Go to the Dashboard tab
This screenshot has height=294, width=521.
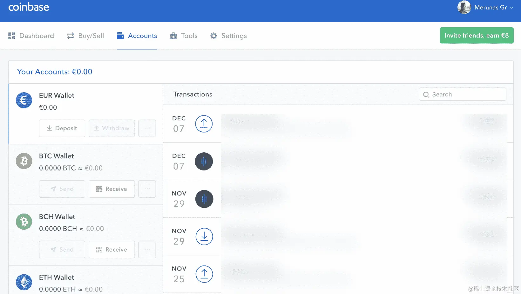click(x=31, y=36)
